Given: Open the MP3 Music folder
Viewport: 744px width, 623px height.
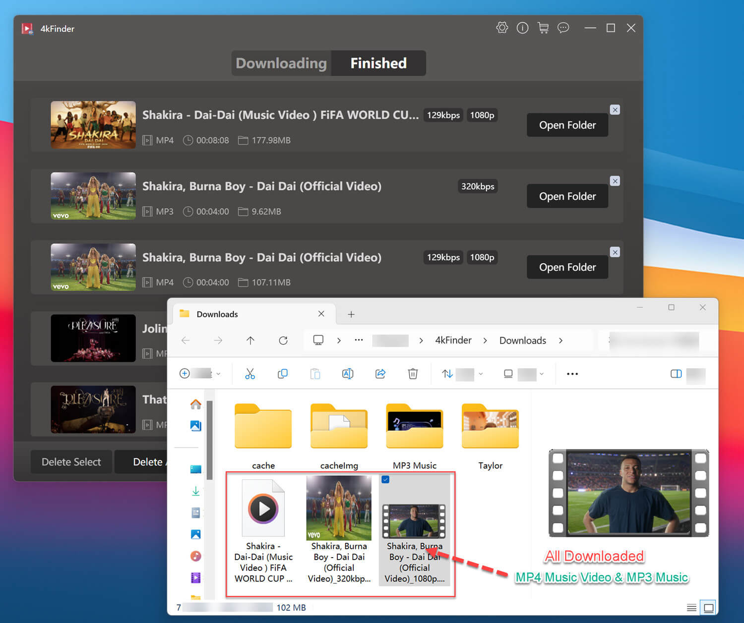Looking at the screenshot, I should [415, 436].
